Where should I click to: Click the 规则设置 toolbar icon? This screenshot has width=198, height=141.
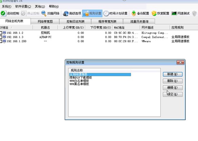[87, 13]
